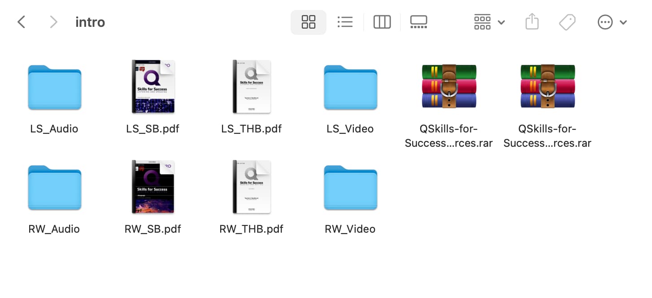652x298 pixels.
Task: Select the first QSkills-for-Success rar archive icon
Action: tap(449, 86)
